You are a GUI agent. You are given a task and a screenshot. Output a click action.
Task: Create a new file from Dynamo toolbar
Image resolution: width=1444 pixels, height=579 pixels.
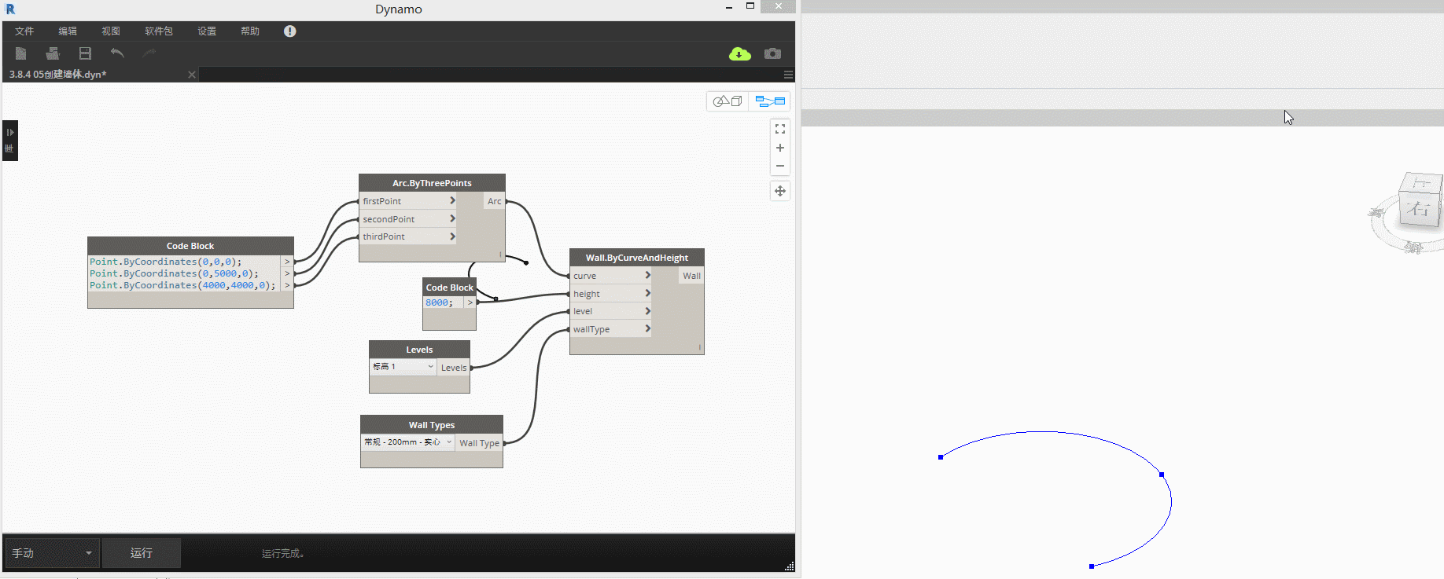(21, 53)
